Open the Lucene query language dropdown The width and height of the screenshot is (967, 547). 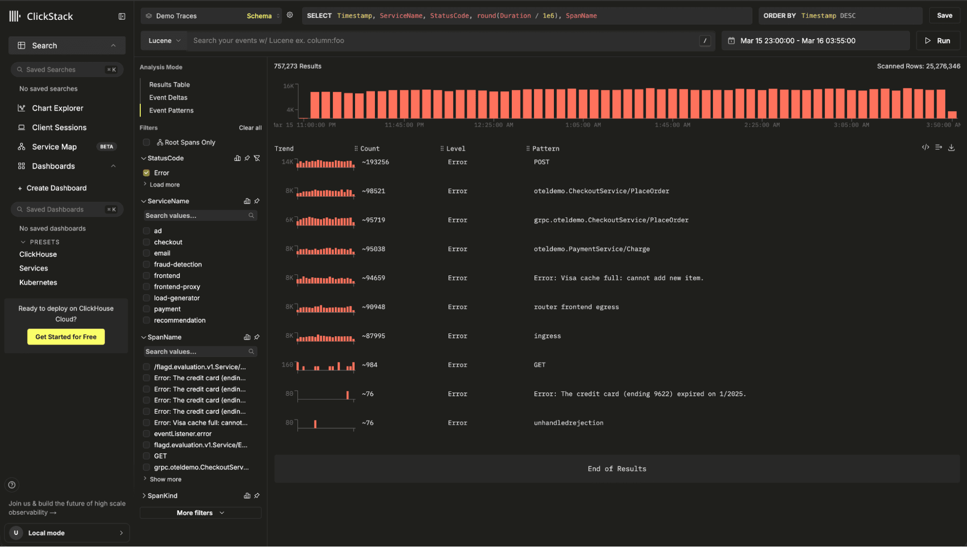pyautogui.click(x=164, y=41)
